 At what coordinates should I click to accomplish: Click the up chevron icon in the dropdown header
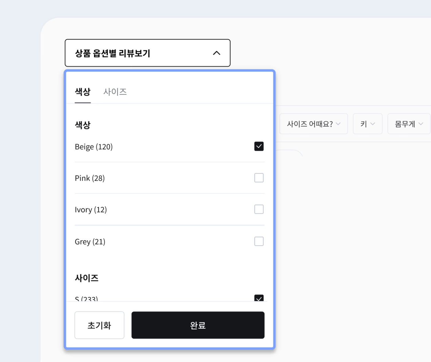click(217, 53)
